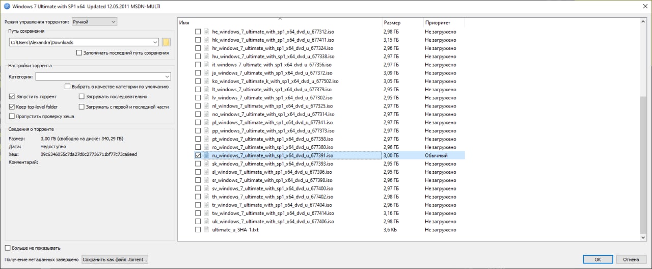The width and height of the screenshot is (652, 269).
Task: Click file icon of uk_windows_7_ultimate iso
Action: (206, 222)
